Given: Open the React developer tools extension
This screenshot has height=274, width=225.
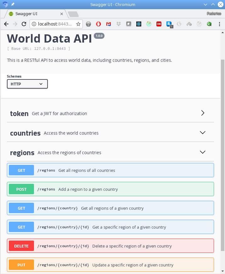Looking at the screenshot, I should pos(139,24).
